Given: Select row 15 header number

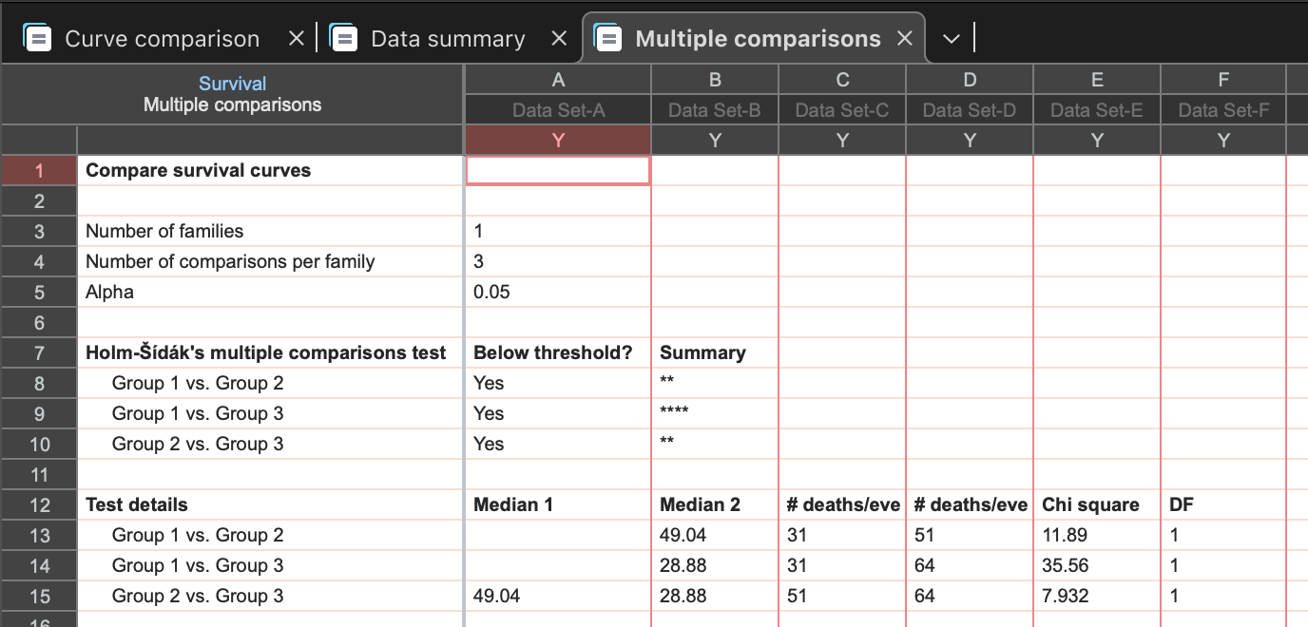Looking at the screenshot, I should point(39,597).
